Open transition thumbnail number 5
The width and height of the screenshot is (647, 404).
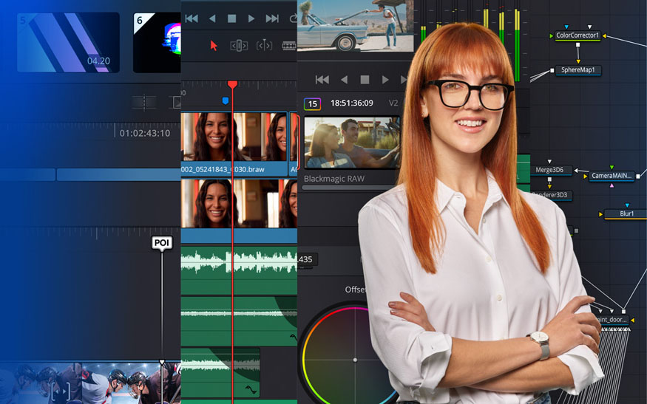click(68, 42)
